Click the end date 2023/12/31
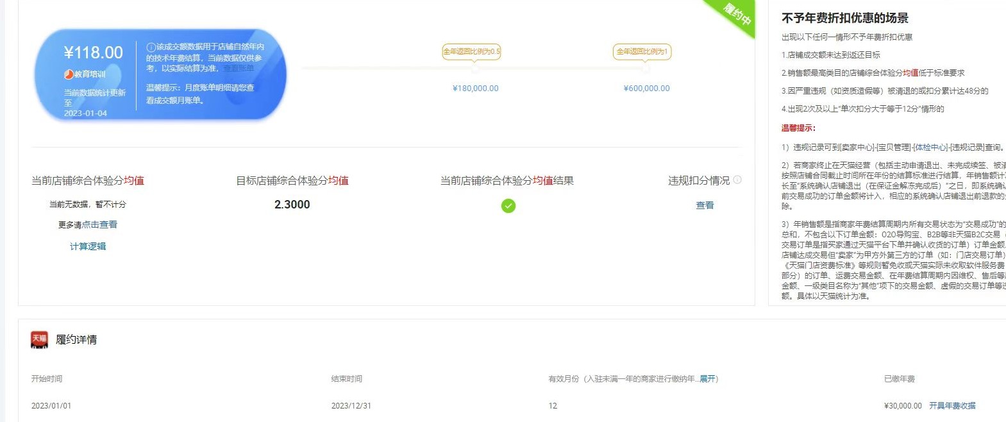 [x=351, y=406]
